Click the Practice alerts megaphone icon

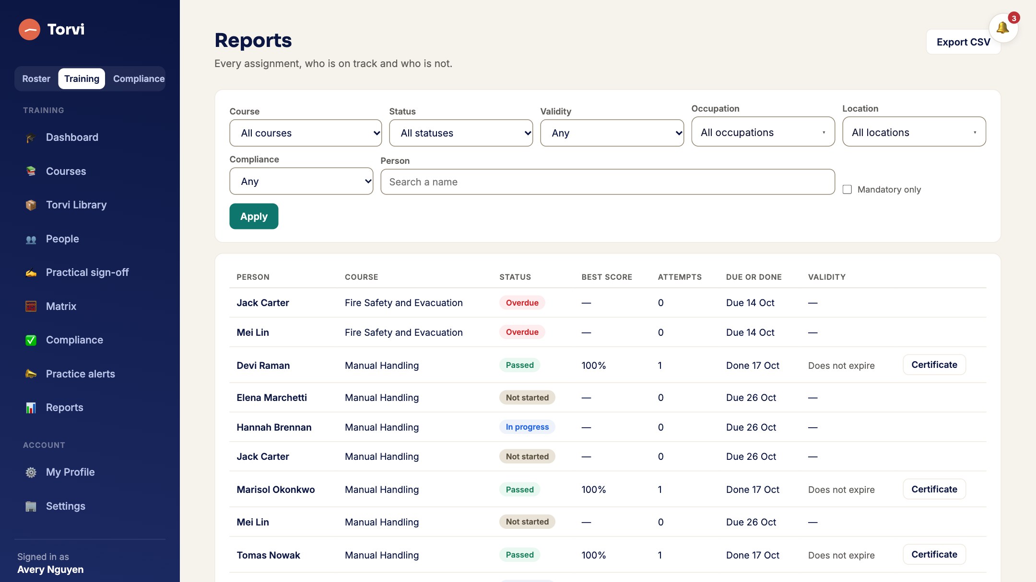[31, 374]
